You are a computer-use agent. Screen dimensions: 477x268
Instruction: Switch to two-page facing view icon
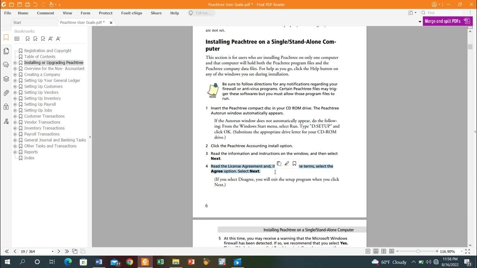click(383, 252)
